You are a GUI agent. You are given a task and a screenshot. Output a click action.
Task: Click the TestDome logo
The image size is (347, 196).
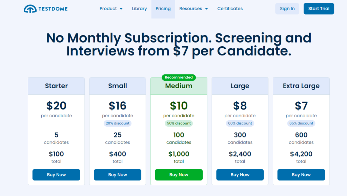[45, 8]
